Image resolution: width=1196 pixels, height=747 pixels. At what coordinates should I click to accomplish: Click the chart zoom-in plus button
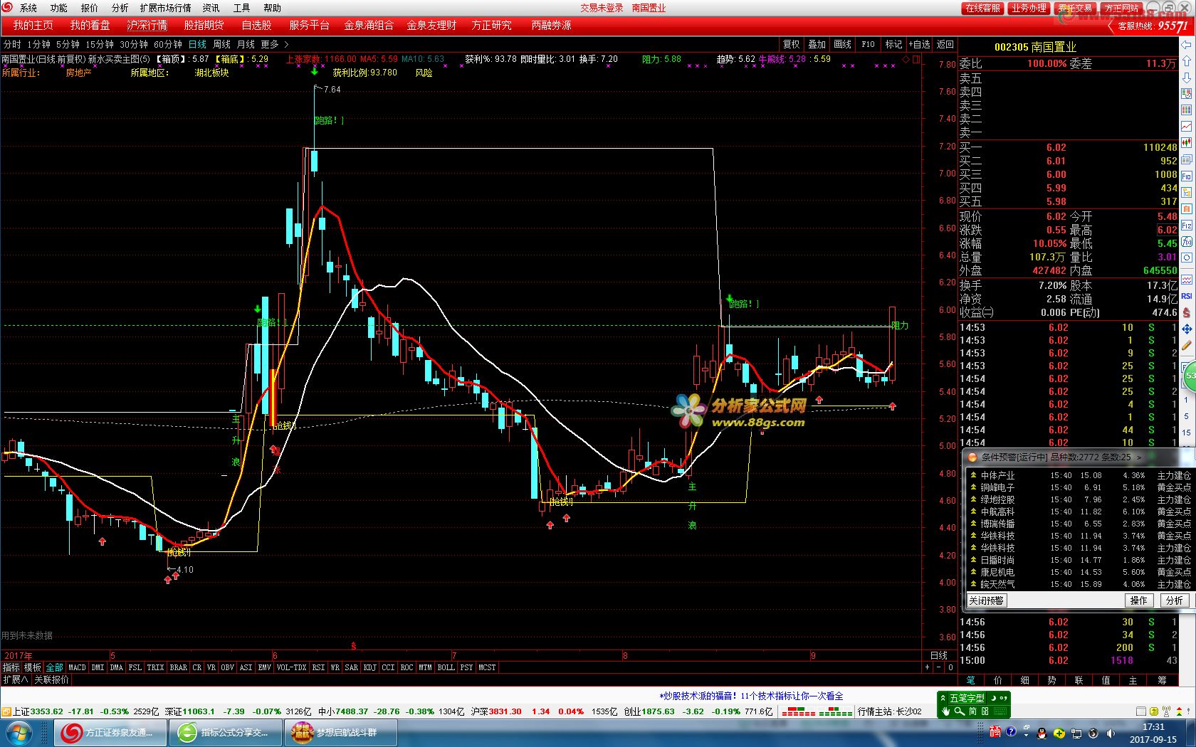[x=927, y=667]
